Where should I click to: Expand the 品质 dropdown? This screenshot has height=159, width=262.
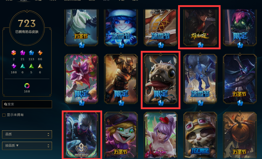pos(27,134)
